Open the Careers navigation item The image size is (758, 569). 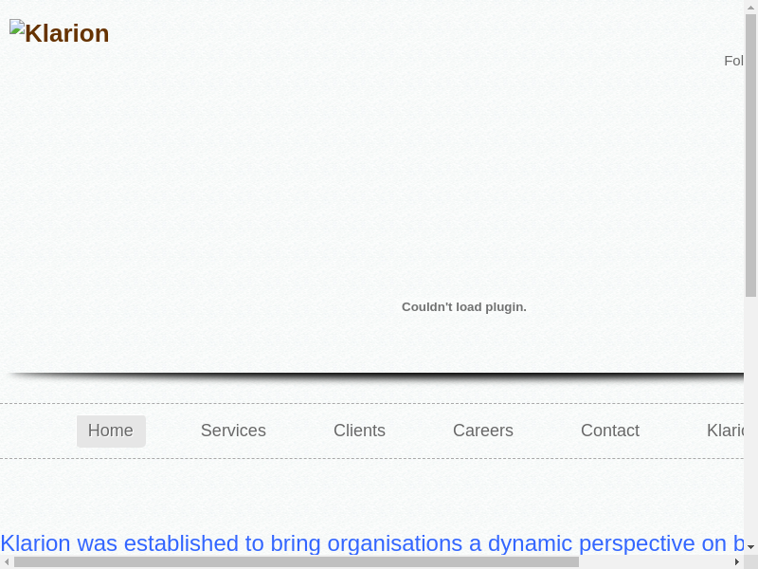point(482,431)
